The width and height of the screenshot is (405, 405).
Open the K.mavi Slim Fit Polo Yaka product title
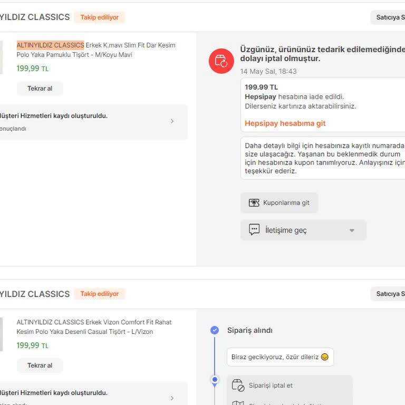pos(96,50)
